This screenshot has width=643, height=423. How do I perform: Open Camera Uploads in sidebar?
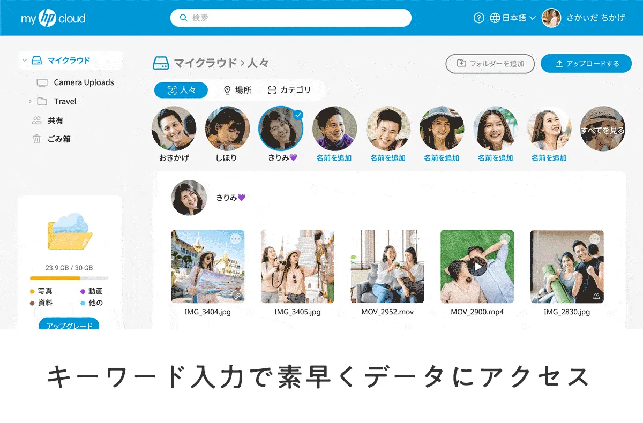pyautogui.click(x=84, y=82)
